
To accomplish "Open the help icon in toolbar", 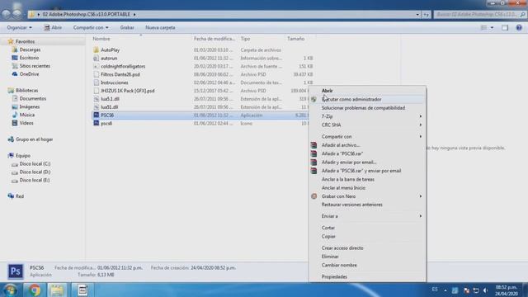I will click(x=519, y=27).
